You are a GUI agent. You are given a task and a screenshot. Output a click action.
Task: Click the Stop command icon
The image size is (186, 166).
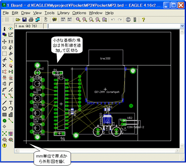128,20
